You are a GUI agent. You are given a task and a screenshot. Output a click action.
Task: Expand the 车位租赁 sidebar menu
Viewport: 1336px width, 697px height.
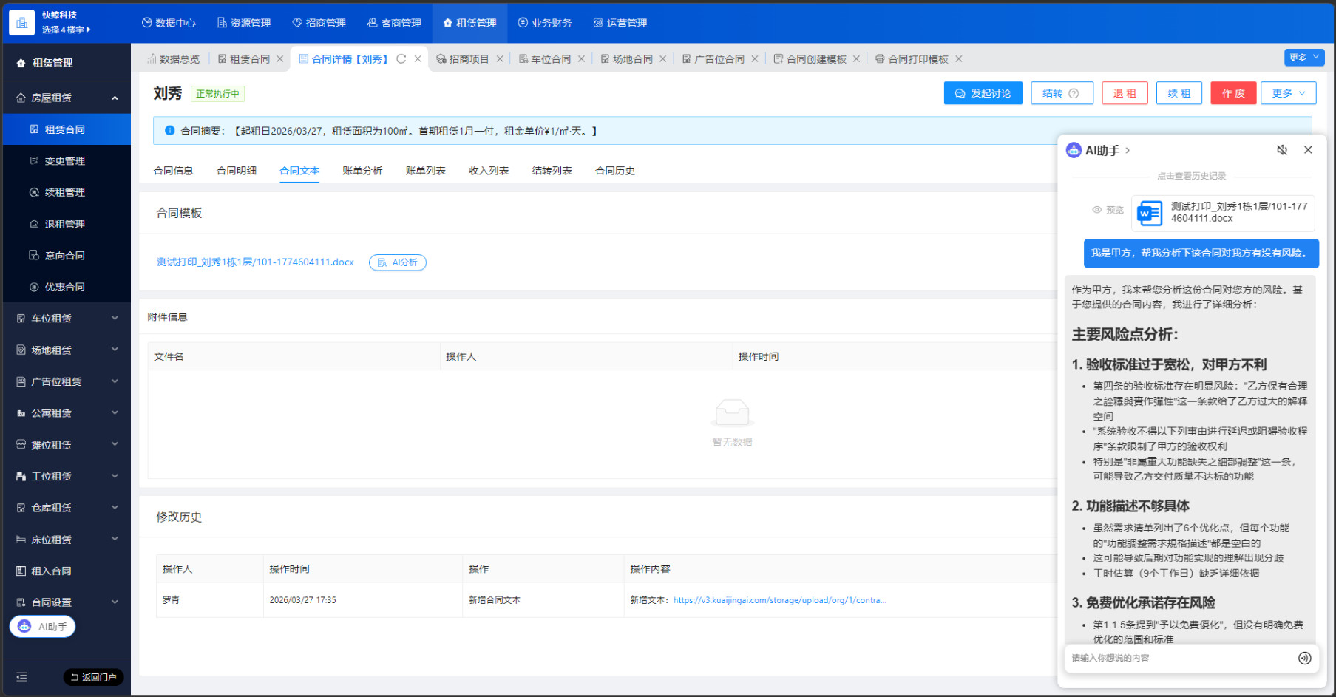[115, 319]
